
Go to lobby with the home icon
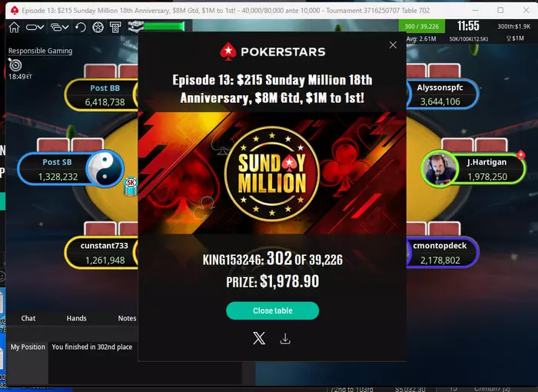[14, 27]
